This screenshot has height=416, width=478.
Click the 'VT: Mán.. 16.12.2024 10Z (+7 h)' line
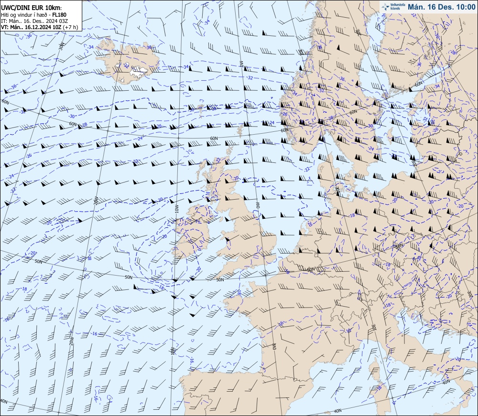pos(39,27)
